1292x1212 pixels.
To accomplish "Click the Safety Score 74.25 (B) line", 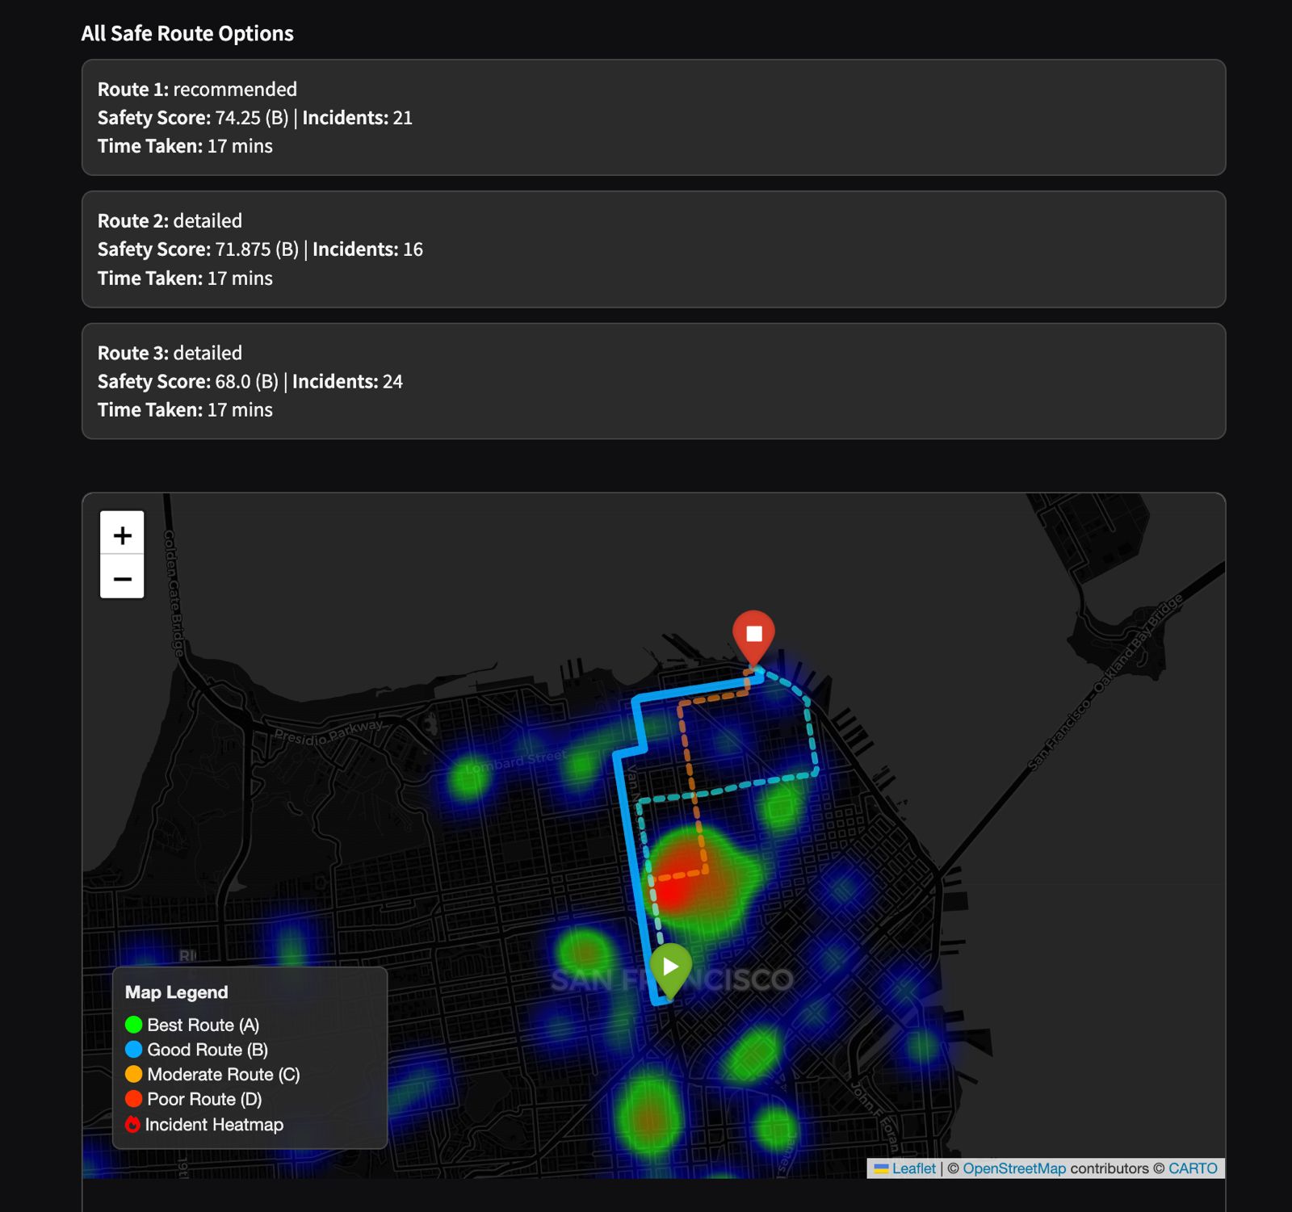I will pyautogui.click(x=255, y=118).
